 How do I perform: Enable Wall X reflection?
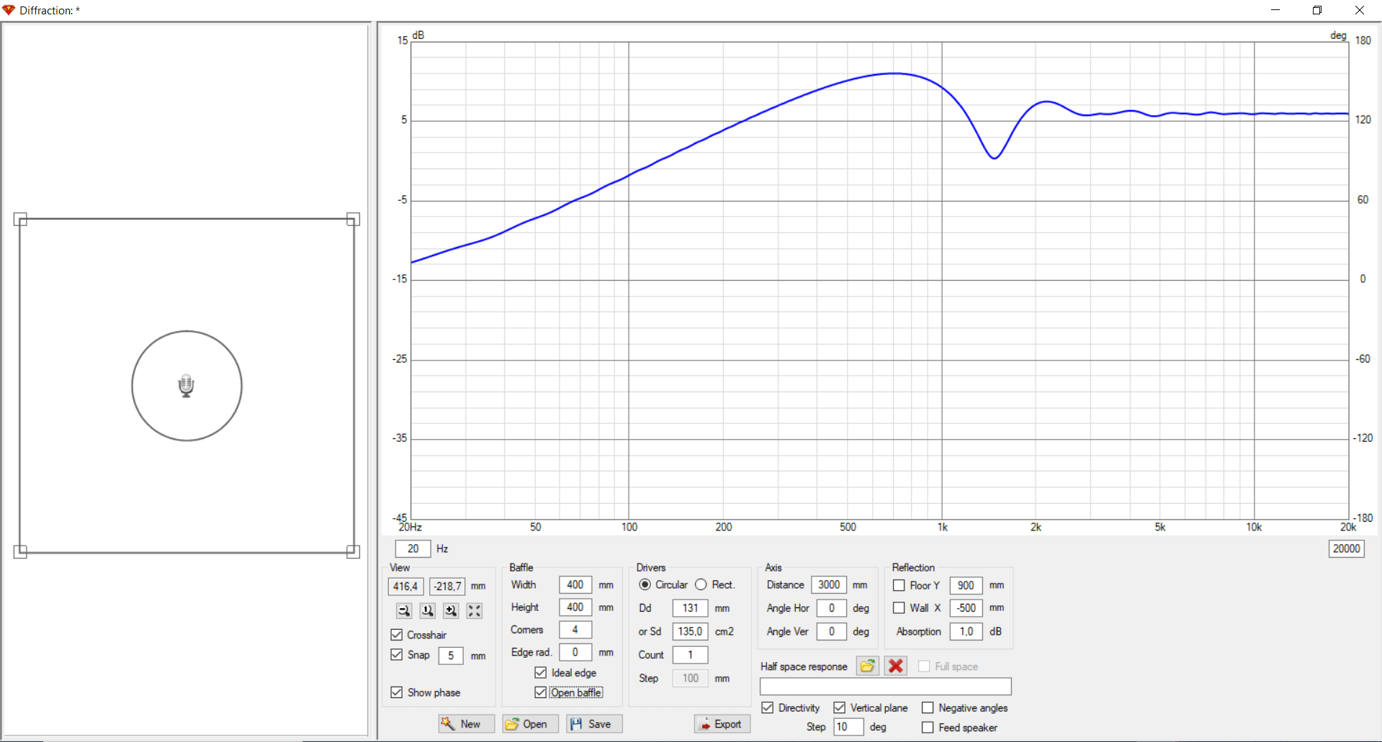[899, 608]
